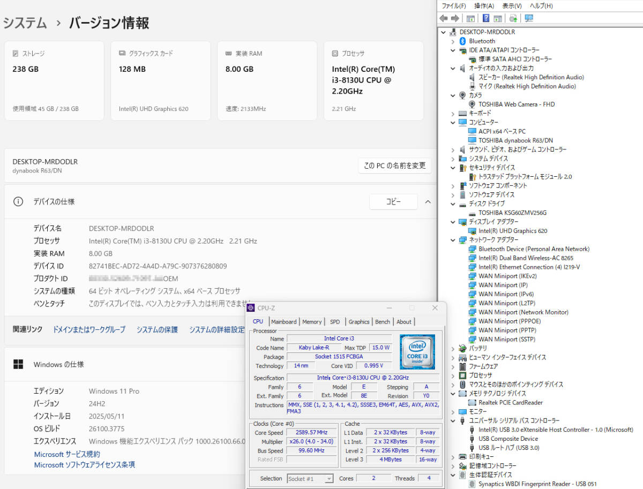Screen dimensions: 643x489
Task: Select the Intel(R) UHD Graphics 620 adapter icon
Action: (473, 231)
